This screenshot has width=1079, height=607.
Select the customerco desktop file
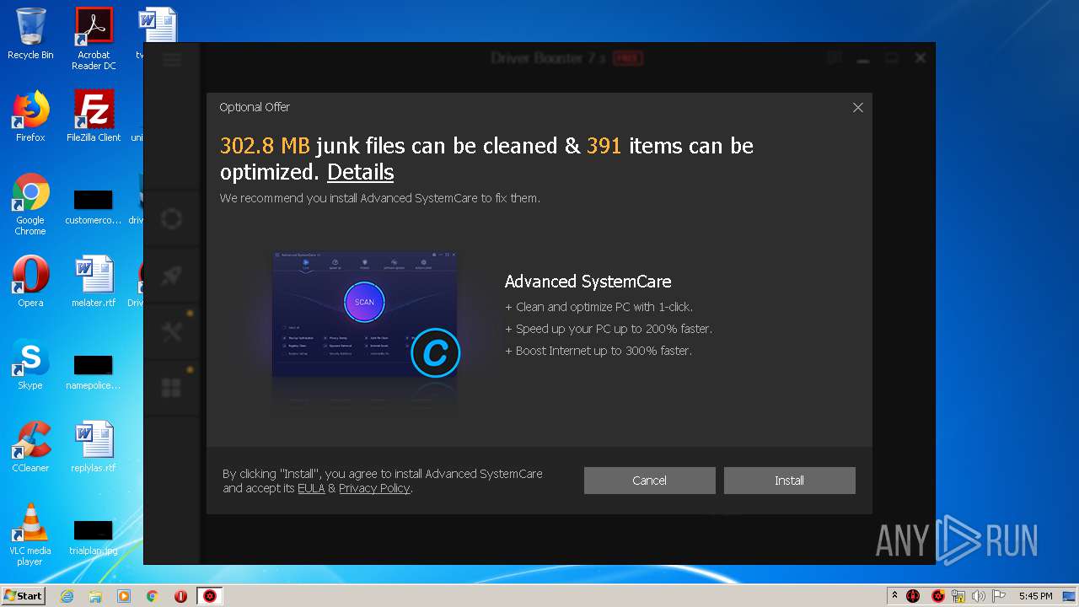(94, 207)
